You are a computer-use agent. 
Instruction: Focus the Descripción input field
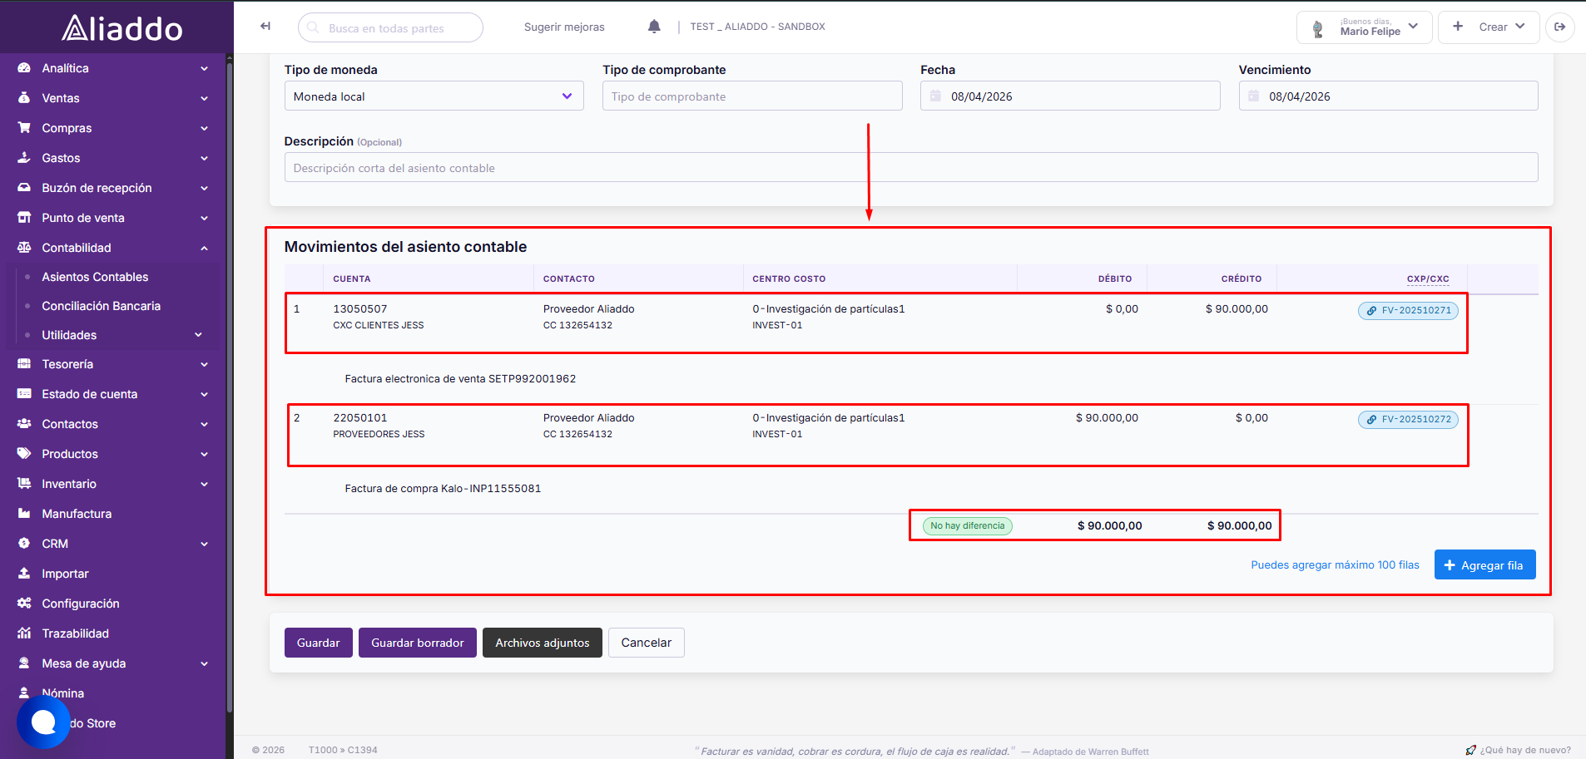(911, 168)
